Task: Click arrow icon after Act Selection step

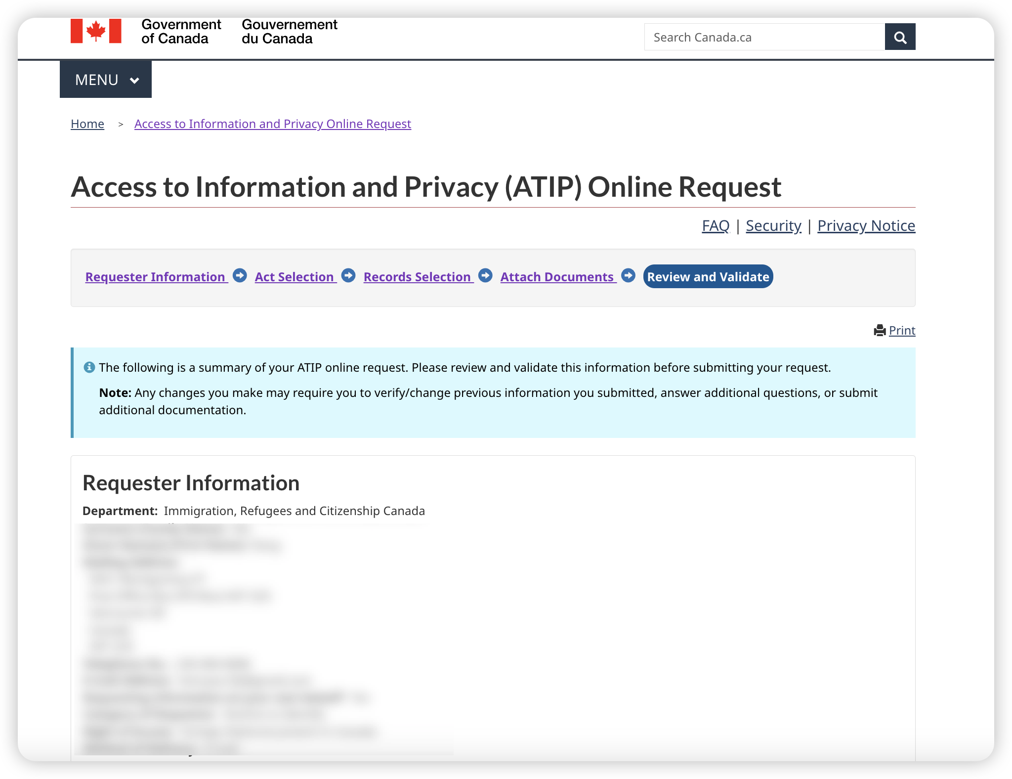Action: [x=348, y=276]
